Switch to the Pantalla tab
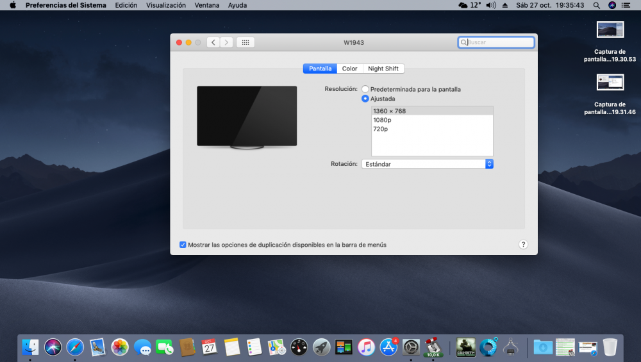The width and height of the screenshot is (641, 362). tap(320, 69)
